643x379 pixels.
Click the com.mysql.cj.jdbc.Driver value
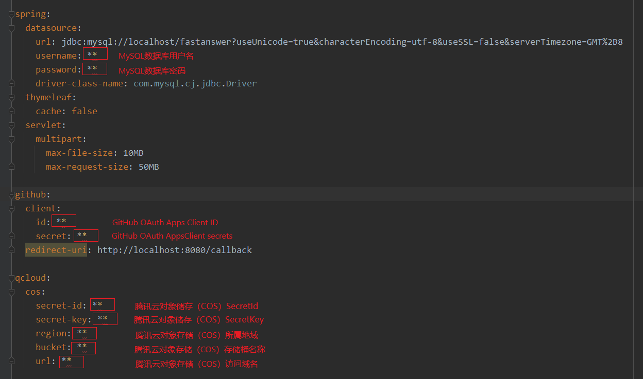coord(195,83)
